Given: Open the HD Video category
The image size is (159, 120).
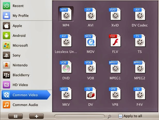Looking at the screenshot, I should 26,85.
